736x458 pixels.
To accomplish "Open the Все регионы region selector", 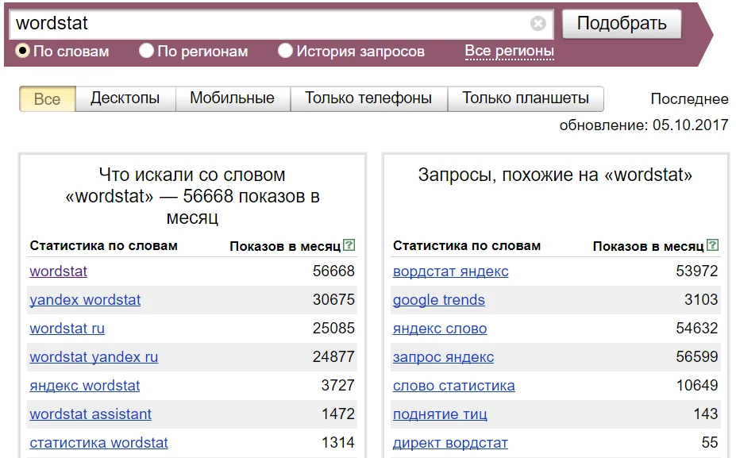I will (x=509, y=51).
